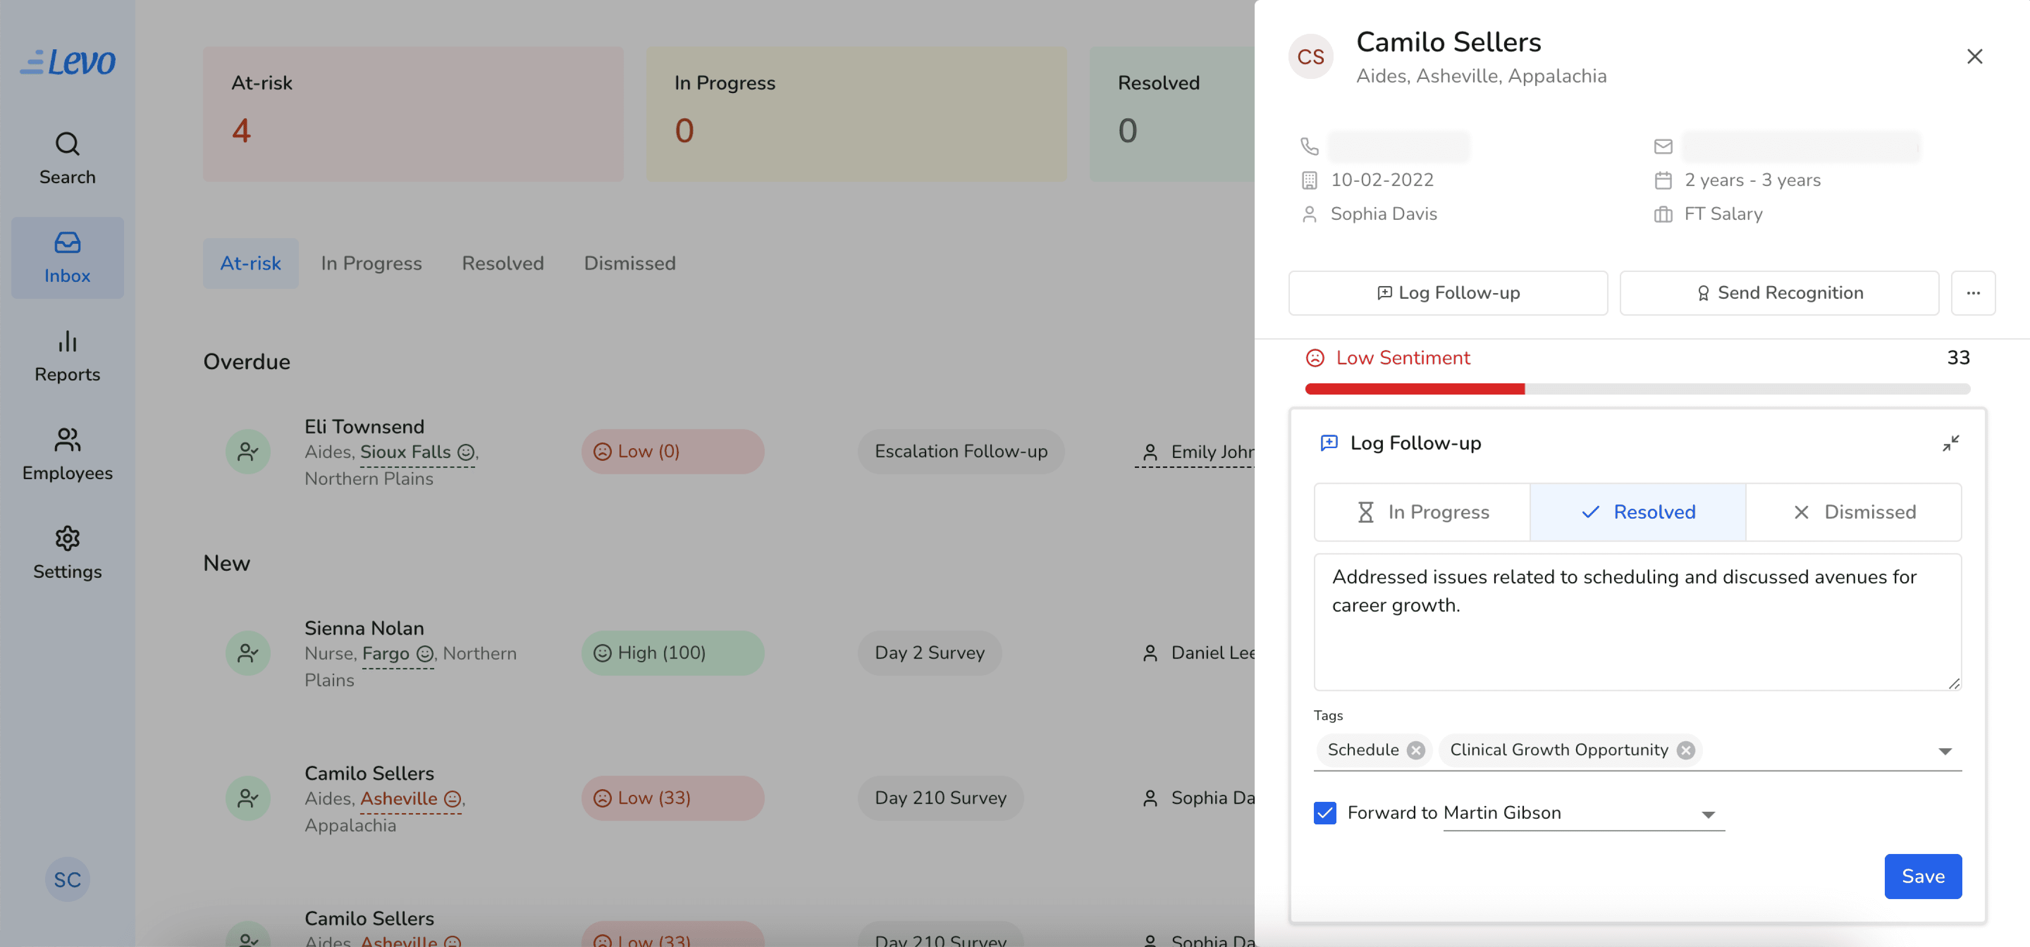Open the three-dots more actions menu

pos(1973,292)
